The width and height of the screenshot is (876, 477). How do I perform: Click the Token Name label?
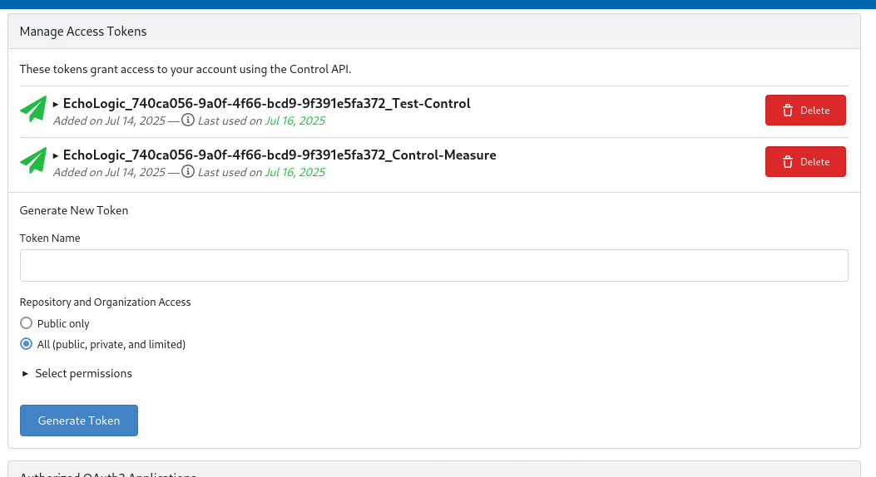(x=50, y=238)
